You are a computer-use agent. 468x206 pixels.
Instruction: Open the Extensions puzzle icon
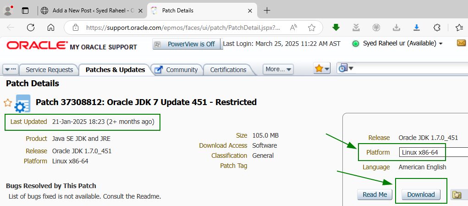(x=437, y=28)
